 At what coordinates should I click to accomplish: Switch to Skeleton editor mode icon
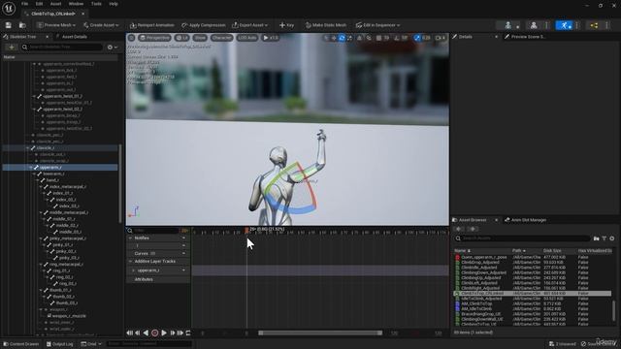point(507,25)
